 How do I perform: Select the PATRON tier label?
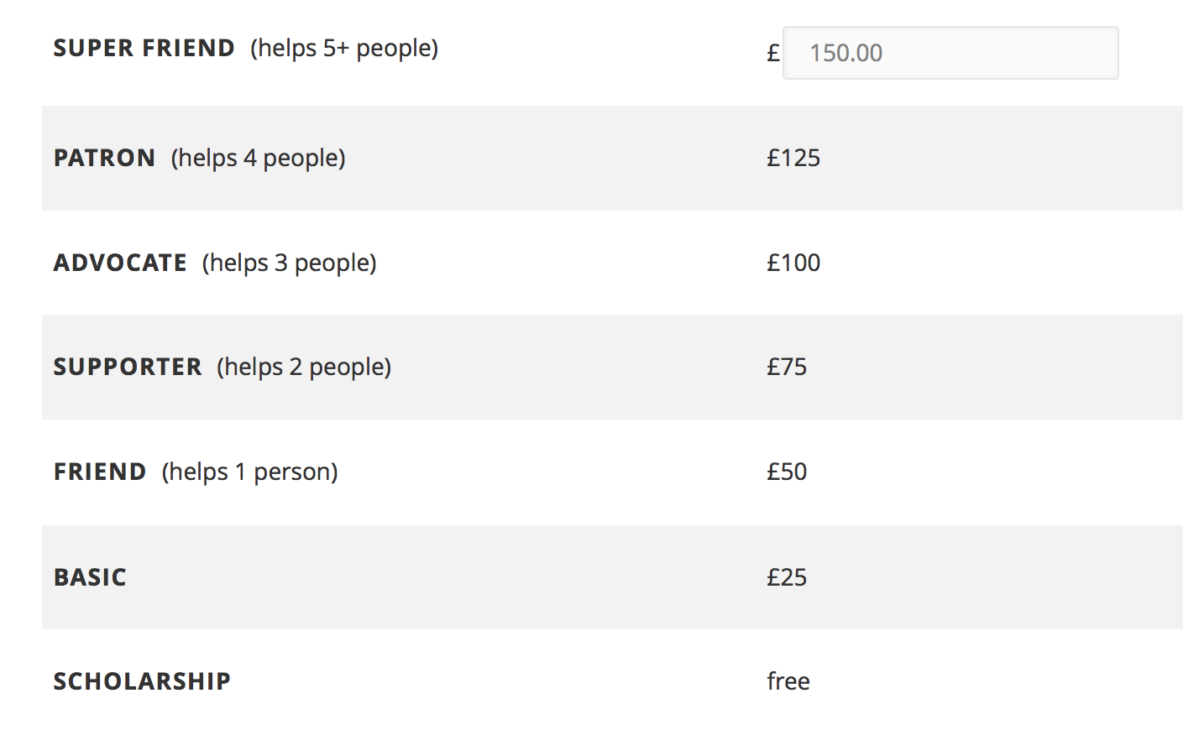(105, 158)
